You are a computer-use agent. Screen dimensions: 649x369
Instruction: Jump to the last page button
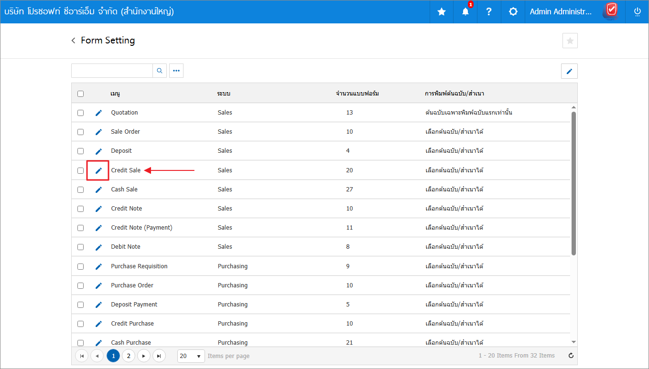point(159,356)
